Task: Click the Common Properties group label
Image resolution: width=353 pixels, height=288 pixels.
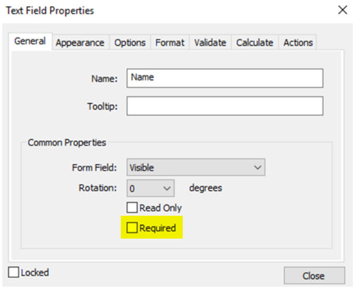Action: pos(67,142)
